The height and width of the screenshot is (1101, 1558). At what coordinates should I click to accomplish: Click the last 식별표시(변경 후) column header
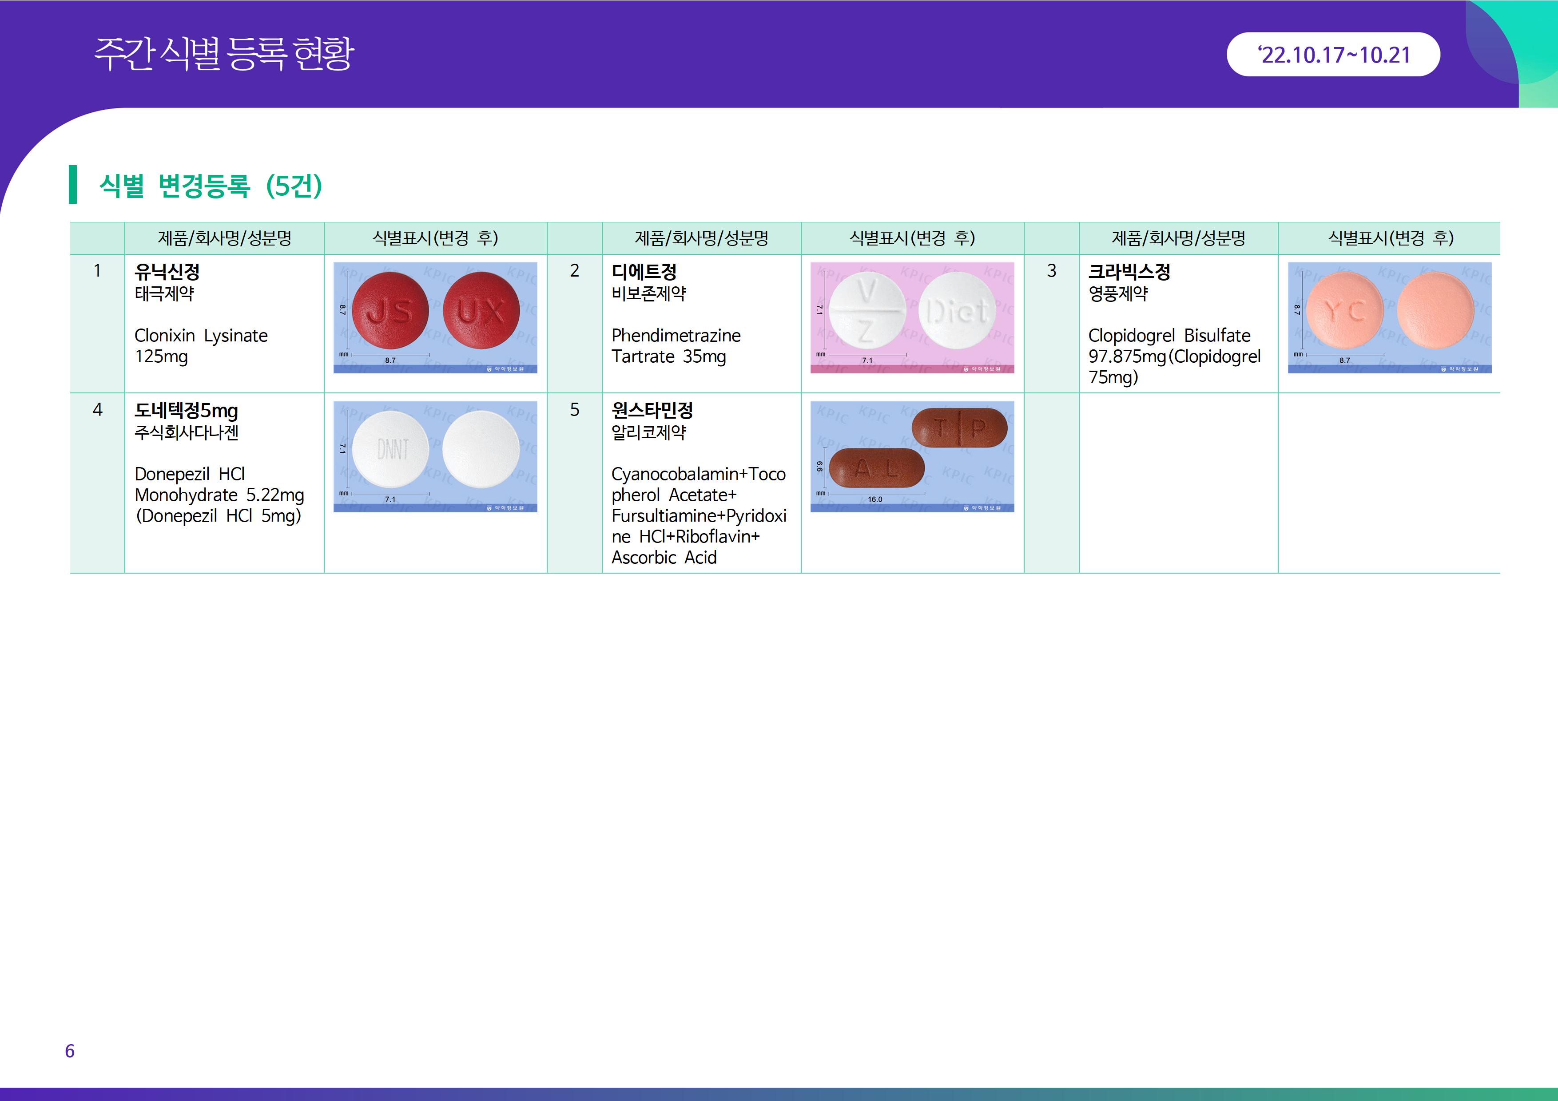click(1391, 238)
